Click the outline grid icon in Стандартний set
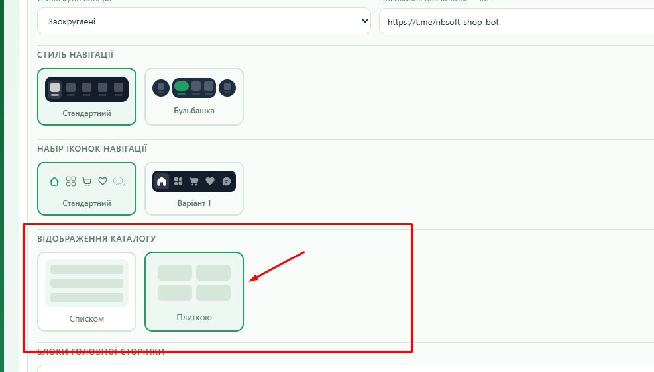This screenshot has width=654, height=372. pos(71,181)
